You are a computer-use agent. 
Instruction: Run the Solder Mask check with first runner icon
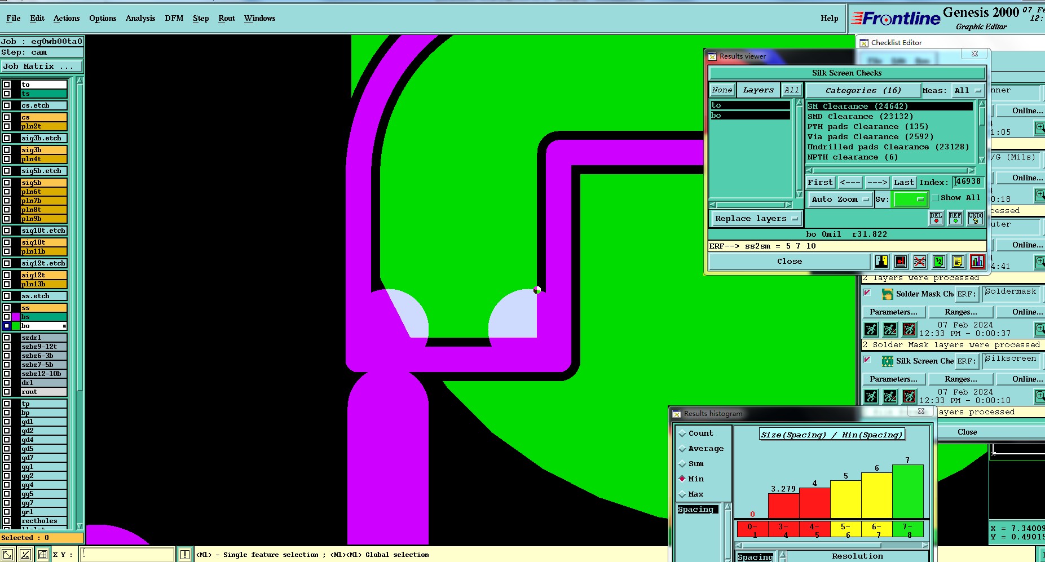click(x=871, y=329)
